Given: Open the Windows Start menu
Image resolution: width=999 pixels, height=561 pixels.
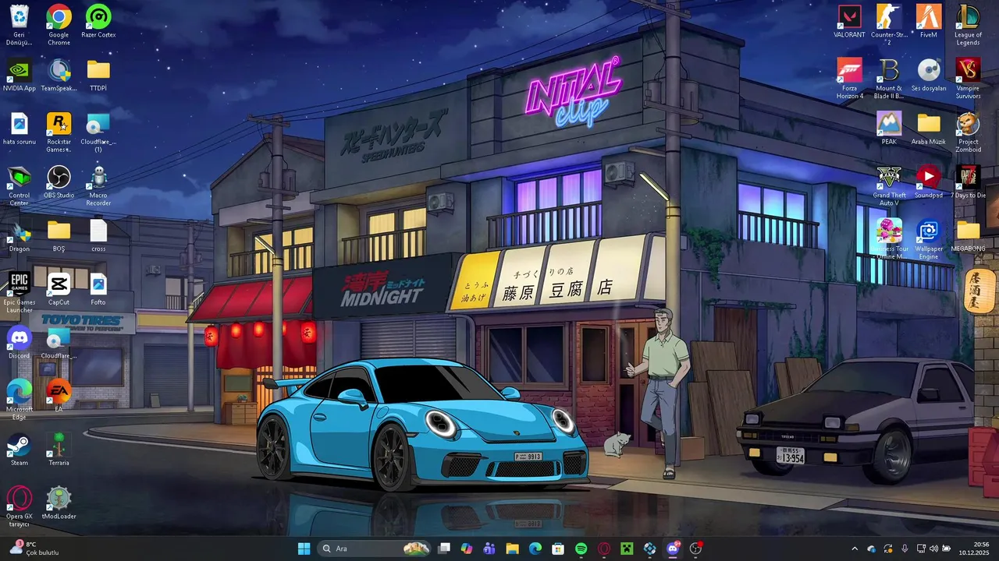Looking at the screenshot, I should click(x=304, y=549).
